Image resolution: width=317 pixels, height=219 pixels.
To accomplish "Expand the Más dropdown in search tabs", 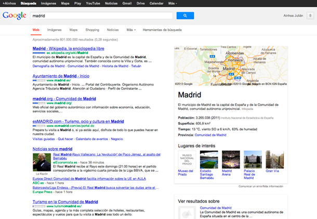I will click(131, 30).
